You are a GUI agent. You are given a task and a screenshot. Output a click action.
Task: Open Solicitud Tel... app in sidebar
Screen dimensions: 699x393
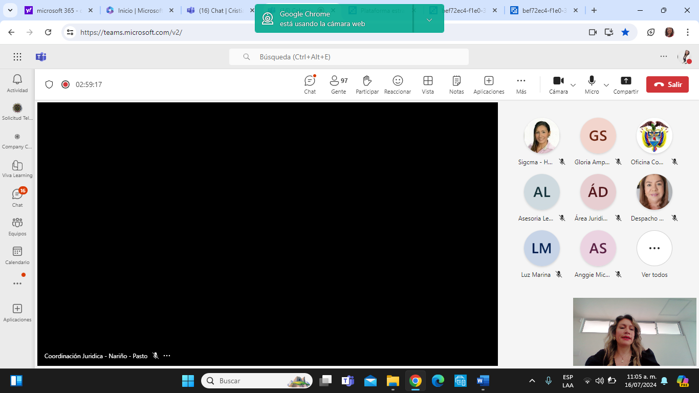pos(17,112)
